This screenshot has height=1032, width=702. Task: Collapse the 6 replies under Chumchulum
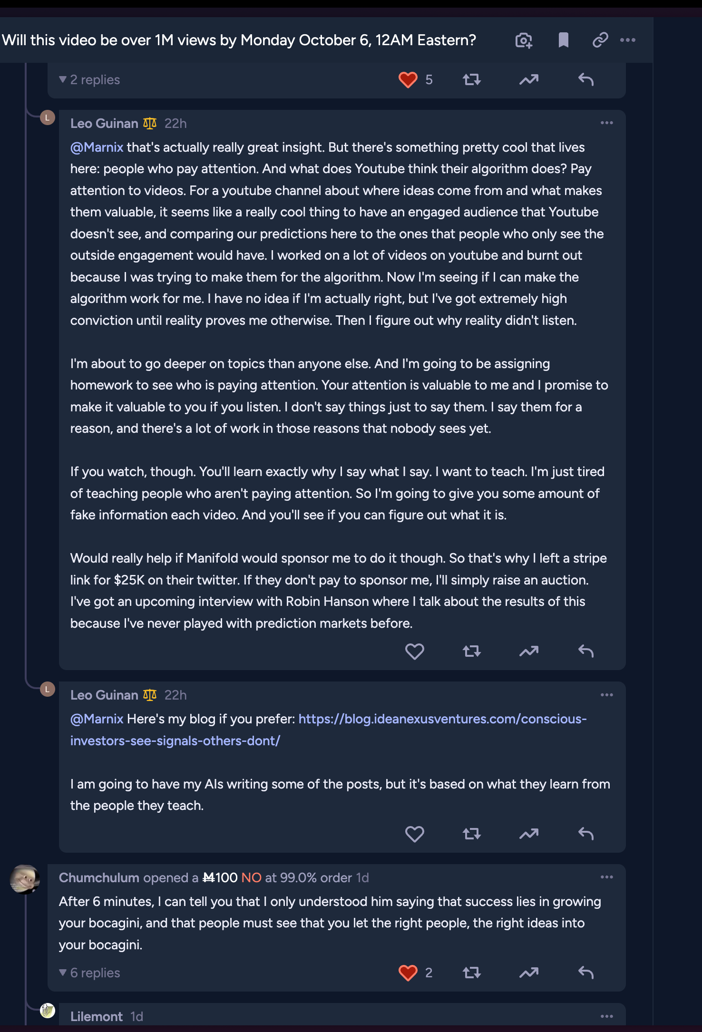point(89,973)
